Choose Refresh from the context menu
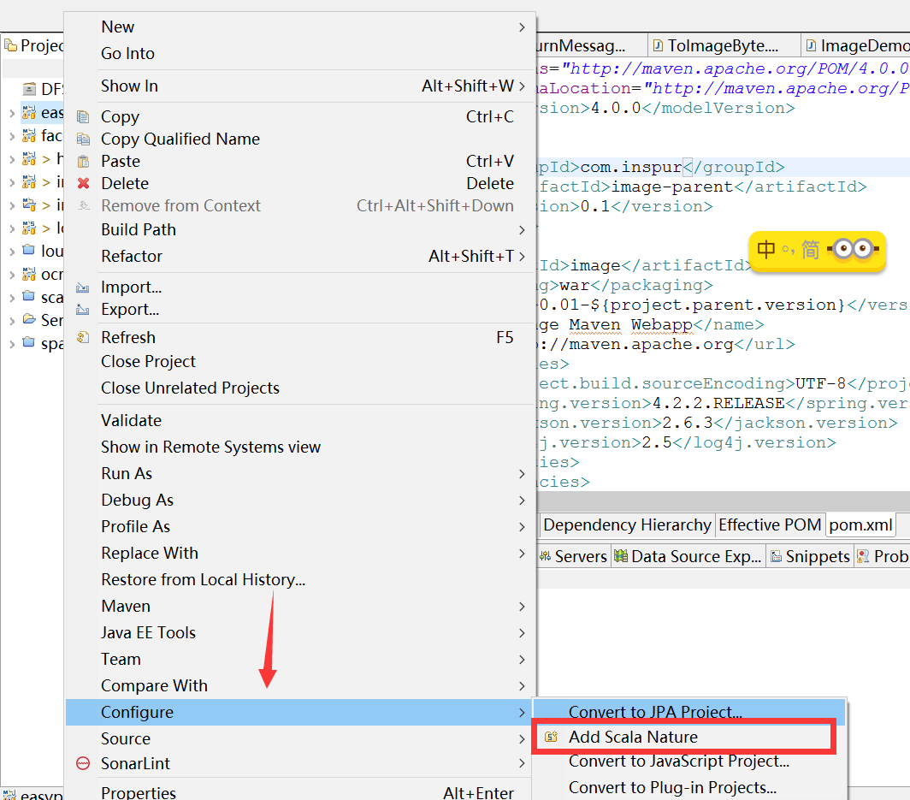The image size is (910, 800). point(300,337)
